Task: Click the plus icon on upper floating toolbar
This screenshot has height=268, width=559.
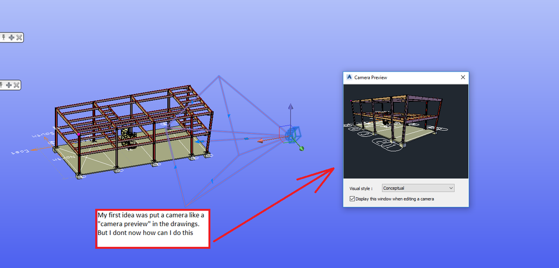Action: (11, 37)
